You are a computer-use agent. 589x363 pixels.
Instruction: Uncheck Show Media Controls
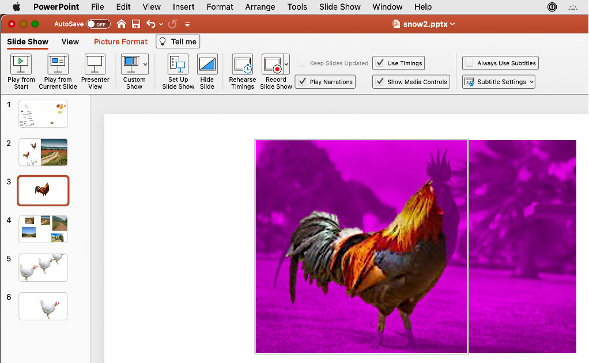tap(380, 81)
